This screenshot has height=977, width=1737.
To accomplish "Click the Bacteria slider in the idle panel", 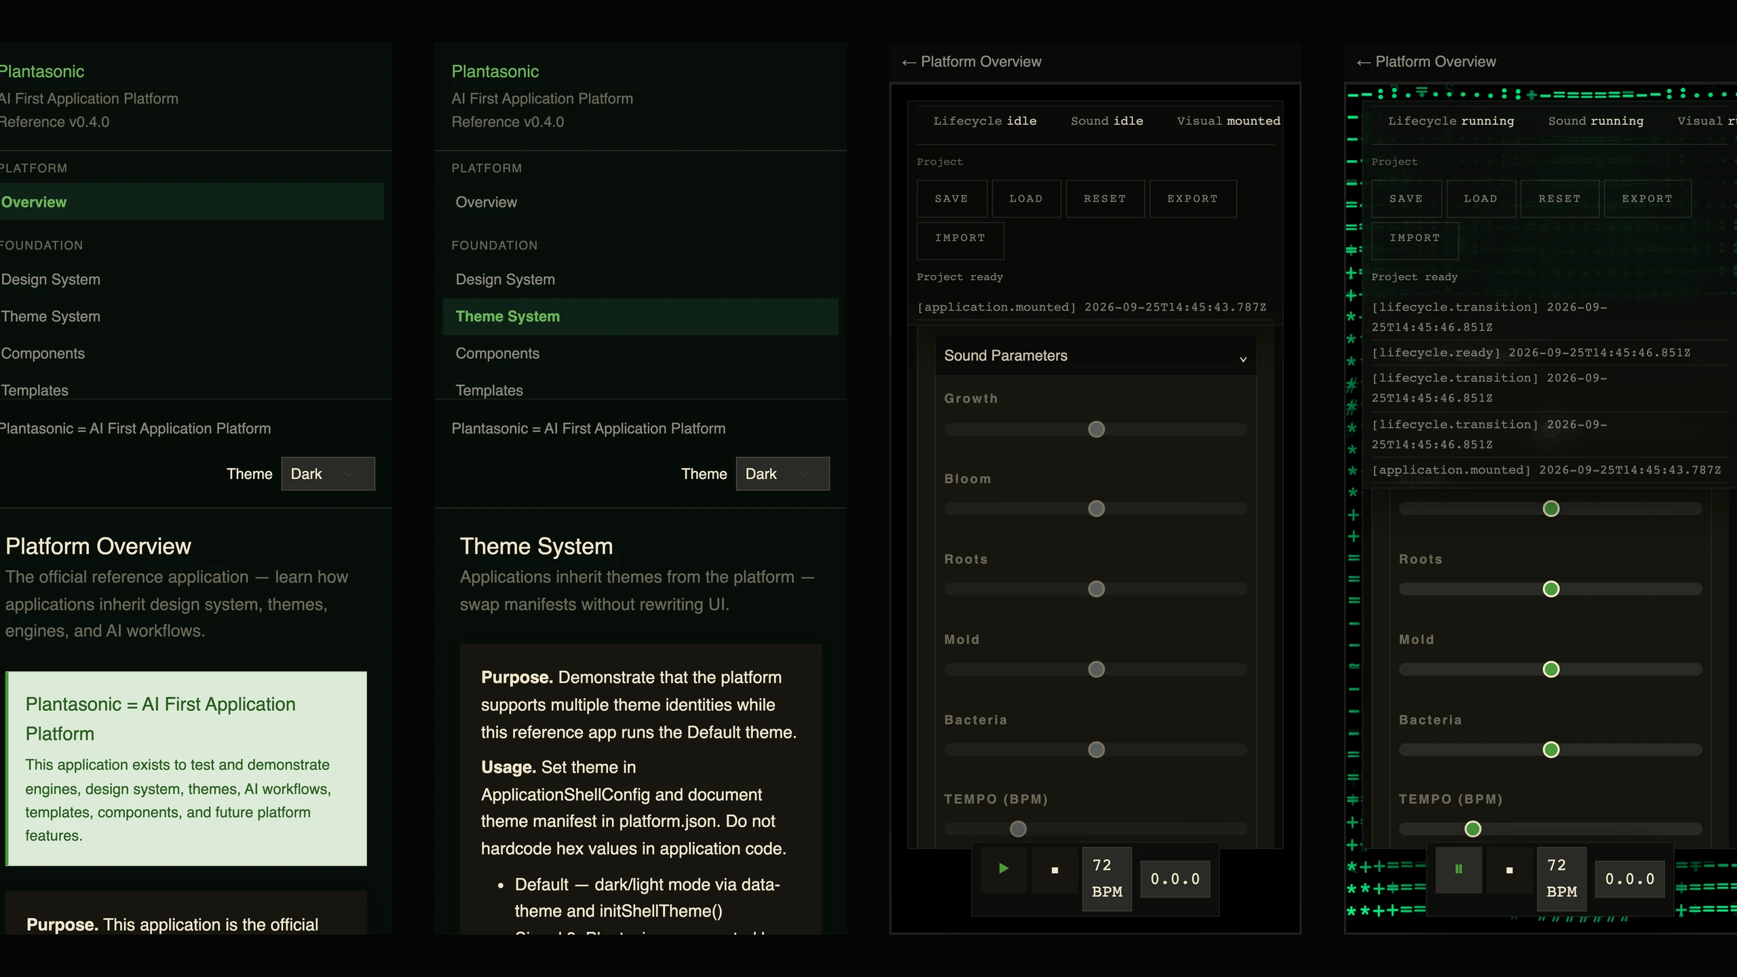I will [x=1096, y=750].
